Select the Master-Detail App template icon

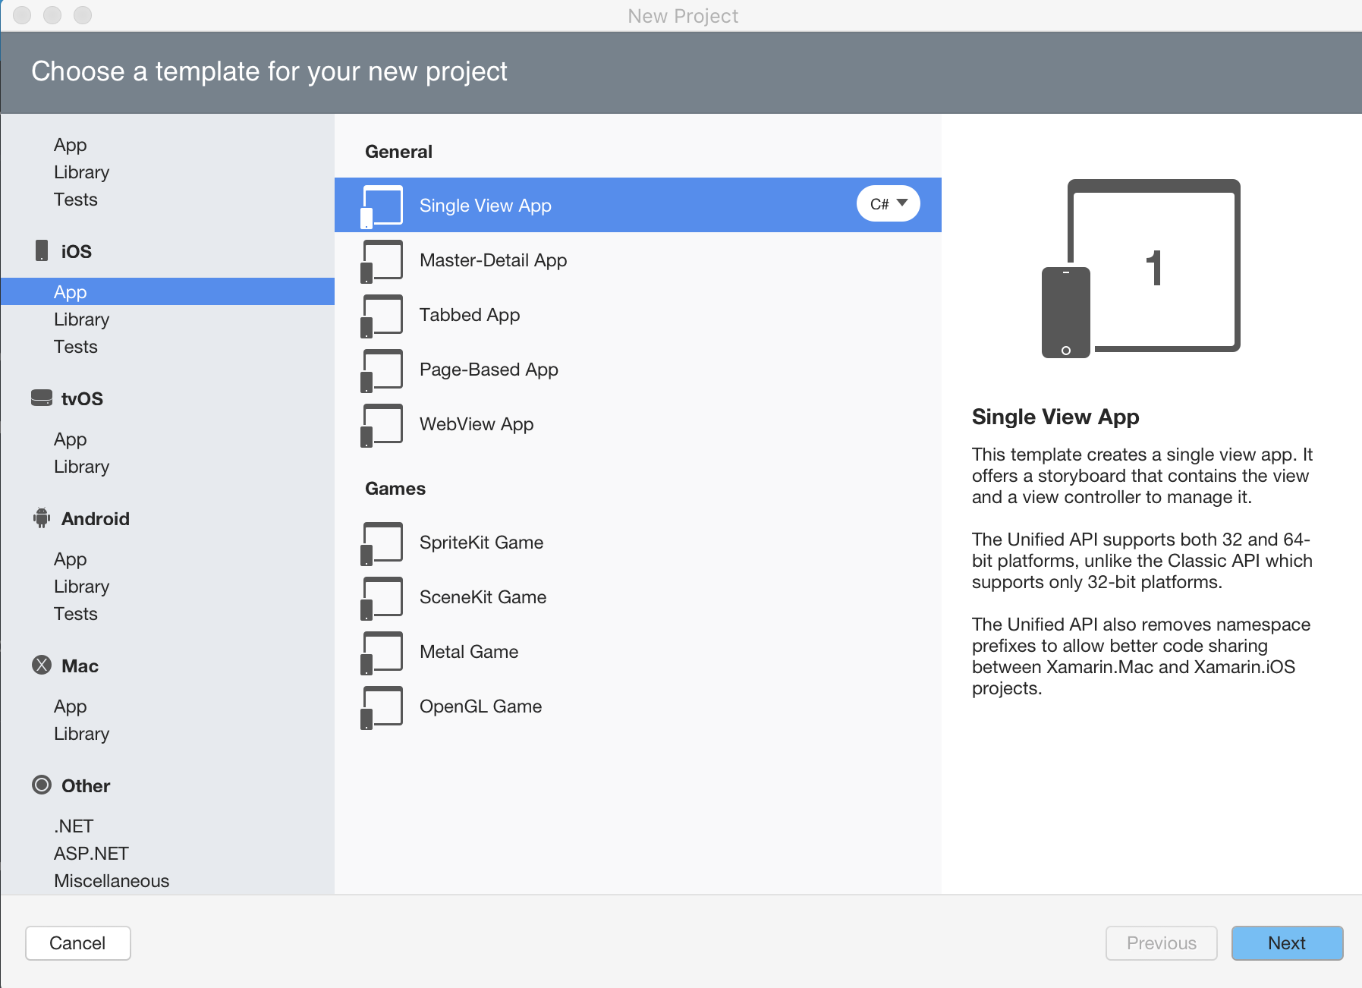[382, 260]
